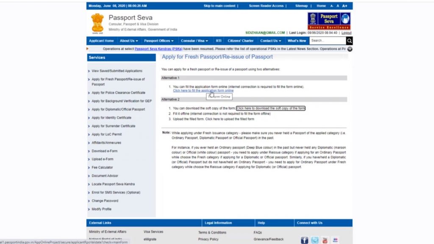Open FAQs footer link
Viewport: 434px width, 244px height.
point(258,233)
